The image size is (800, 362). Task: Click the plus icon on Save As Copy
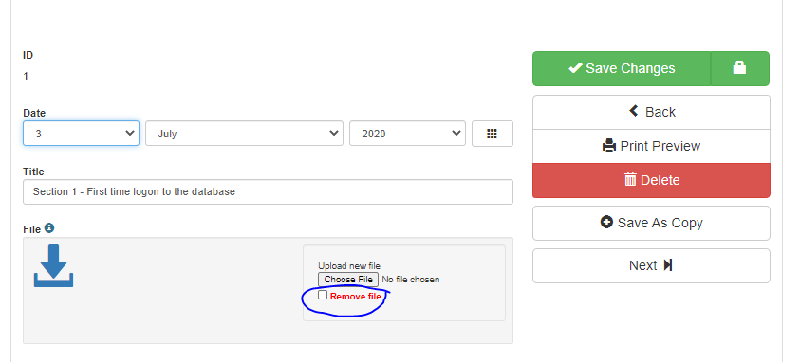(x=606, y=223)
